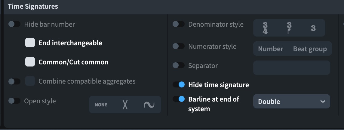The height and width of the screenshot is (130, 344).
Task: Check the Common/Cut common checkbox
Action: pos(30,62)
